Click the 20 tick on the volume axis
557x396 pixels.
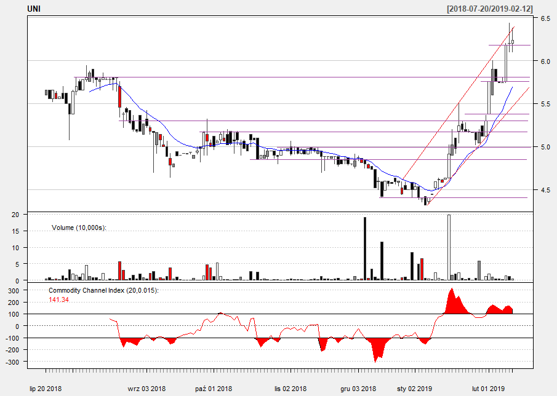[15, 215]
